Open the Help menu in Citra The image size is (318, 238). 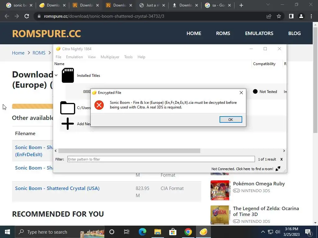pos(141,57)
